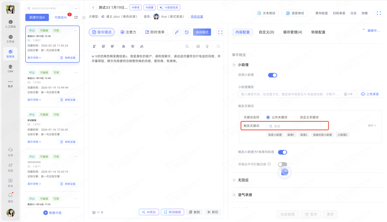
Task: Click the AI优化 button
Action: coord(149,212)
